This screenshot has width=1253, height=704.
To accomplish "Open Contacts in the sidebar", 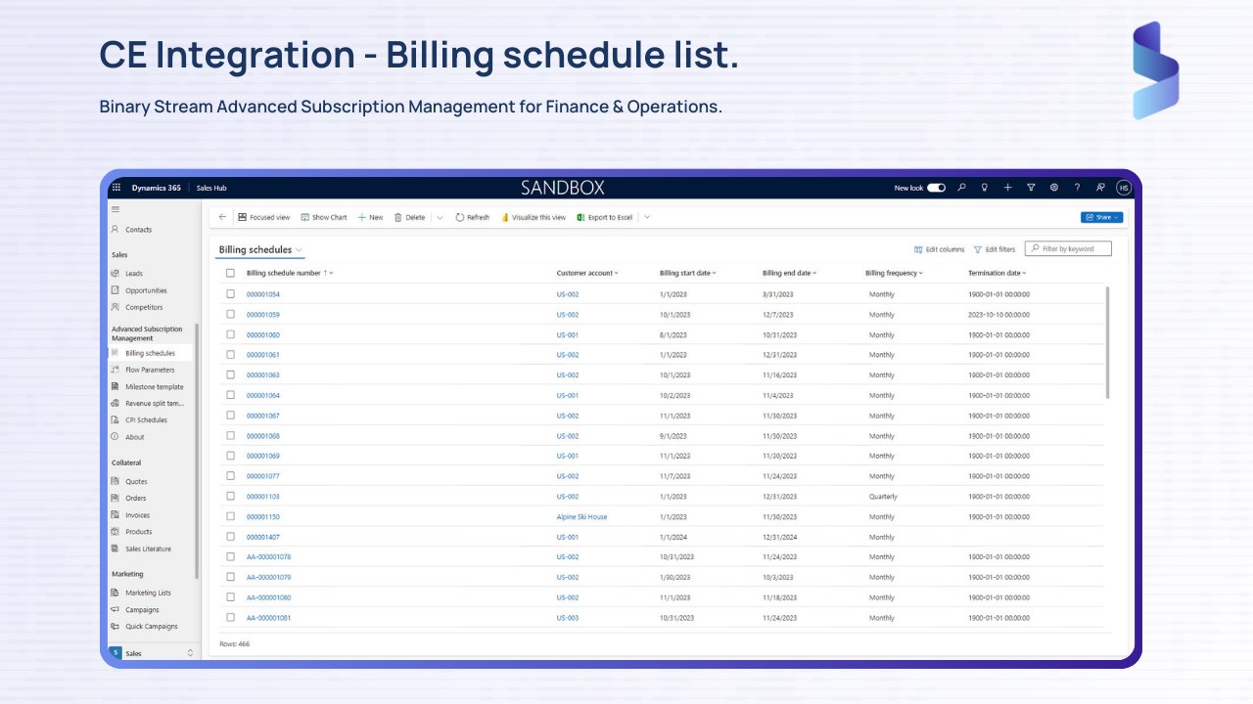I will [138, 230].
